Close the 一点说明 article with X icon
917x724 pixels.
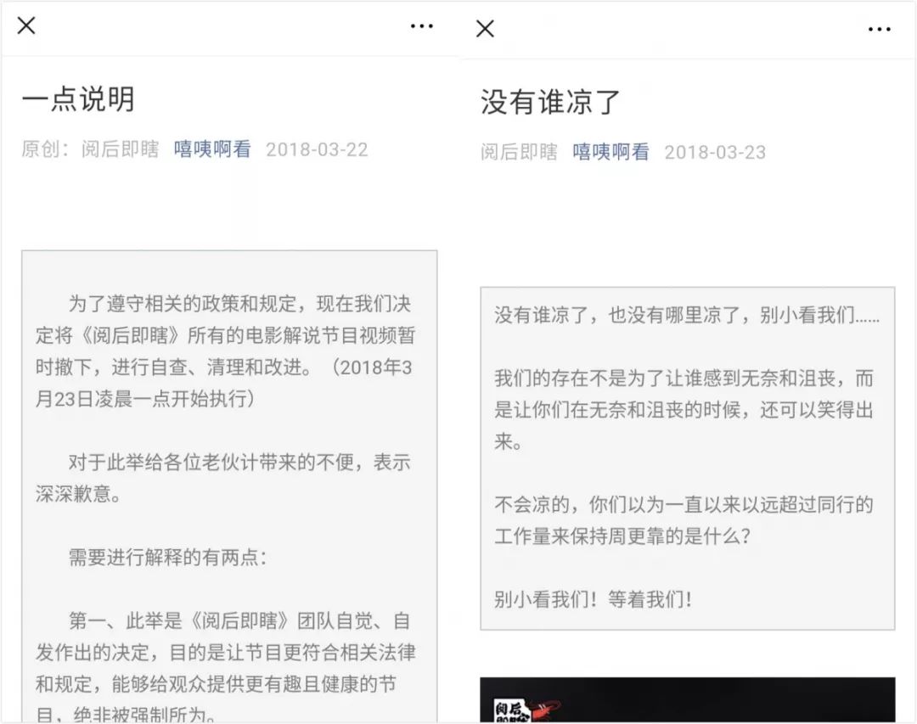click(26, 25)
